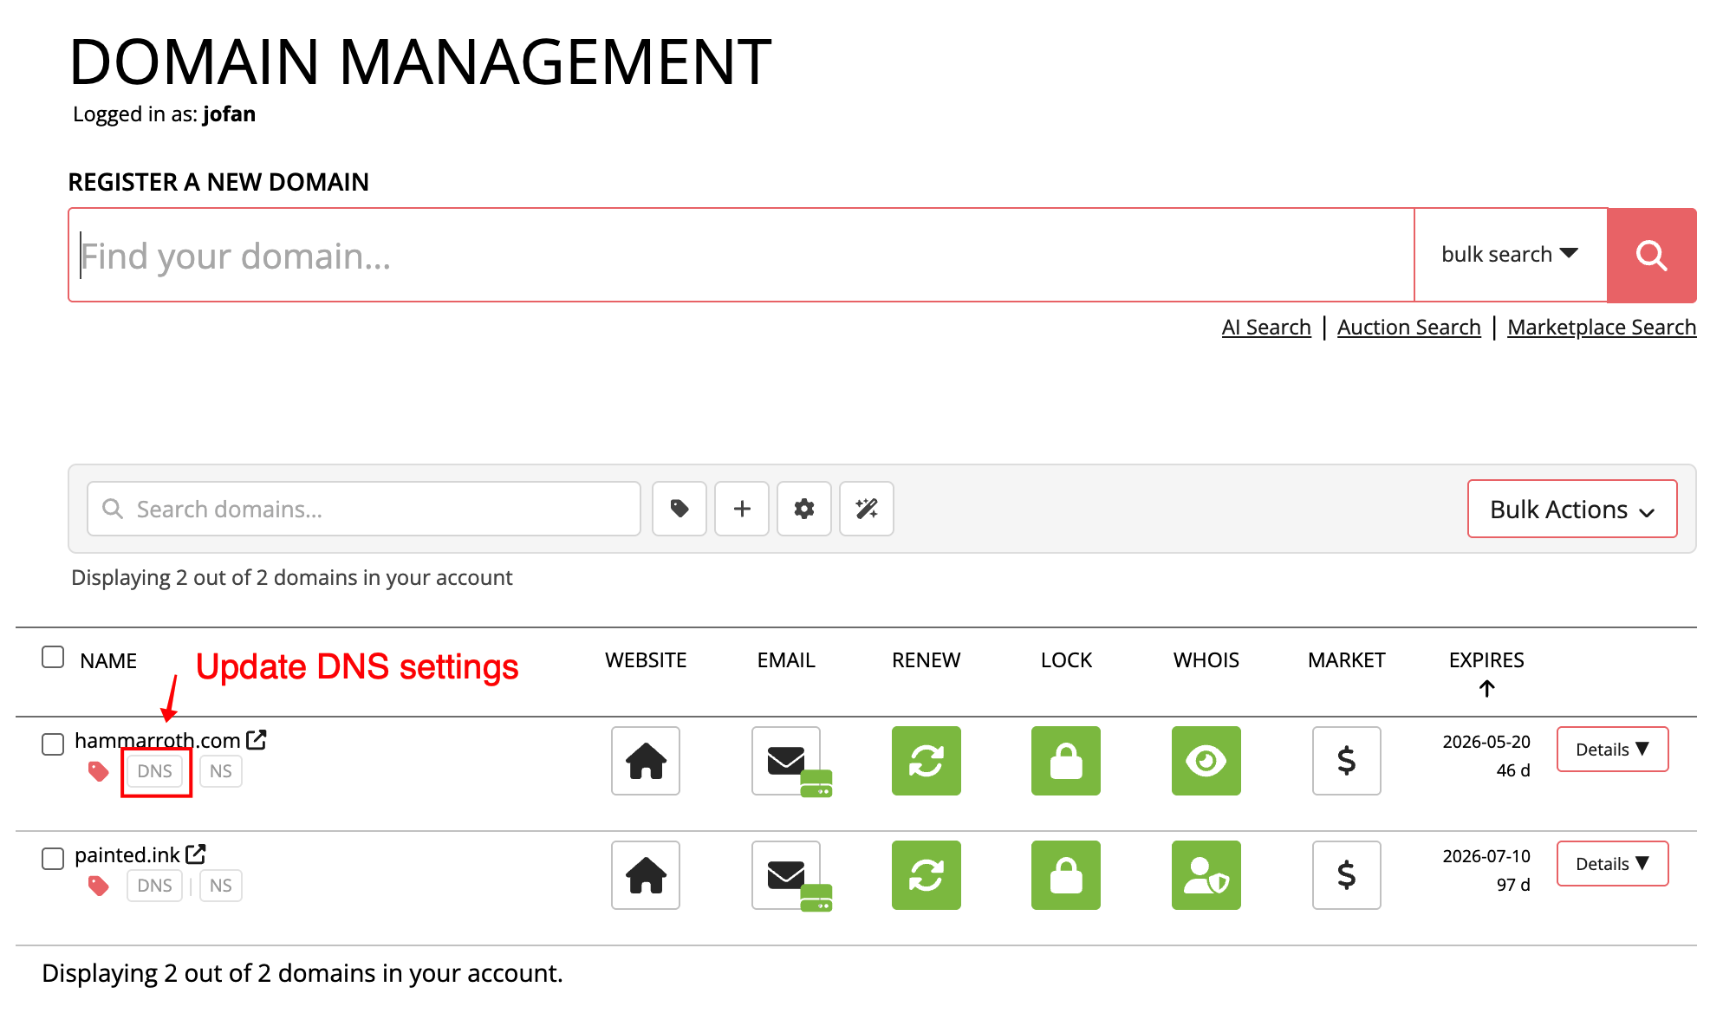Screen dimensions: 1723x1026
Task: Expand Details for hammarroth.com
Action: pyautogui.click(x=1611, y=750)
